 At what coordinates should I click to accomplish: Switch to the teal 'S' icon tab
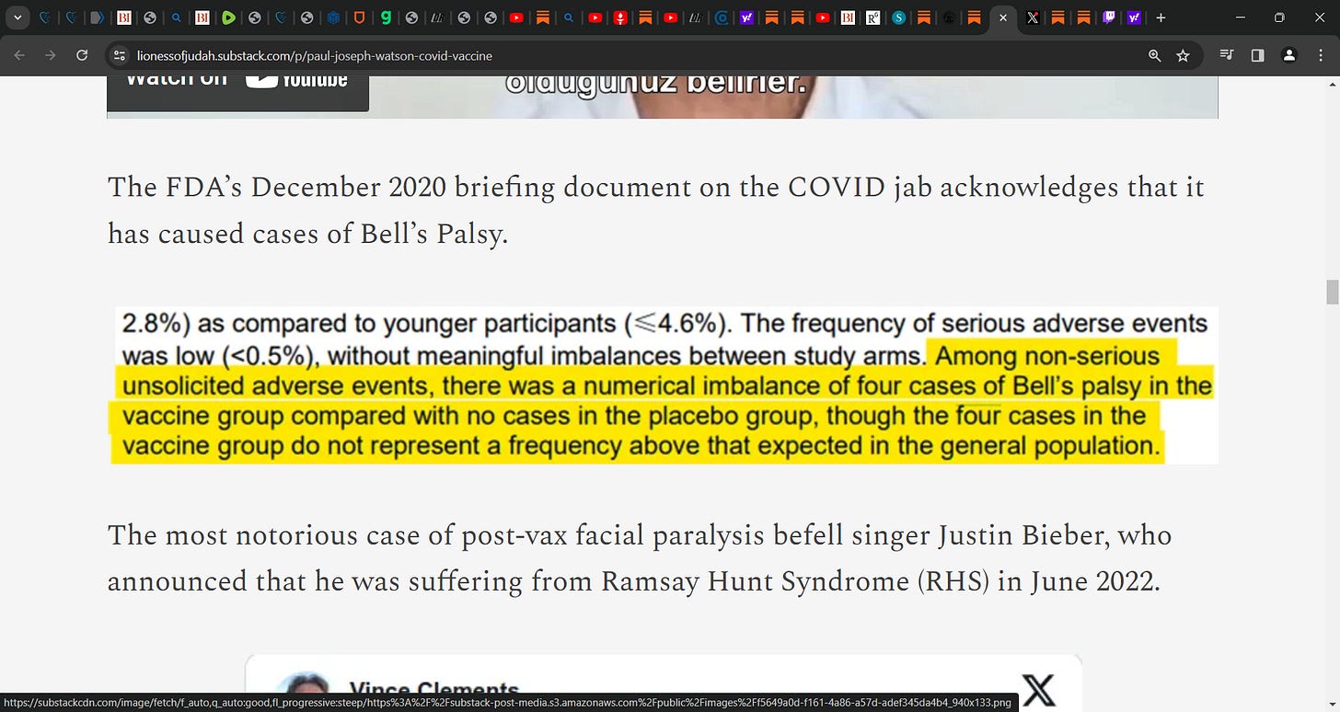[897, 17]
